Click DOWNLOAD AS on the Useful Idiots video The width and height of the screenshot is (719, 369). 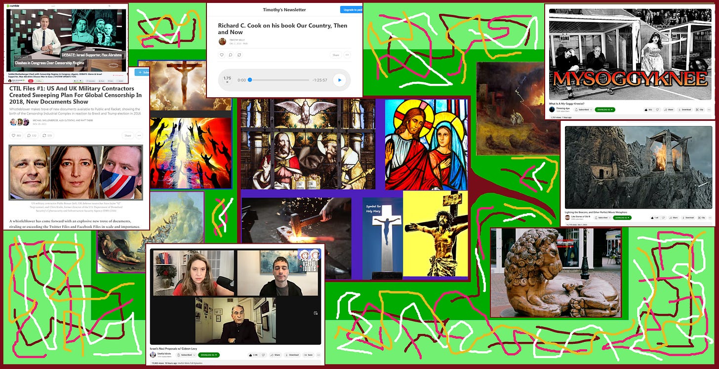coord(209,355)
